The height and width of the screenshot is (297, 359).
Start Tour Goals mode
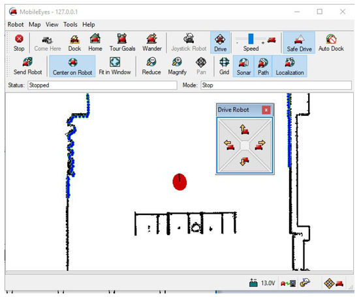point(122,42)
